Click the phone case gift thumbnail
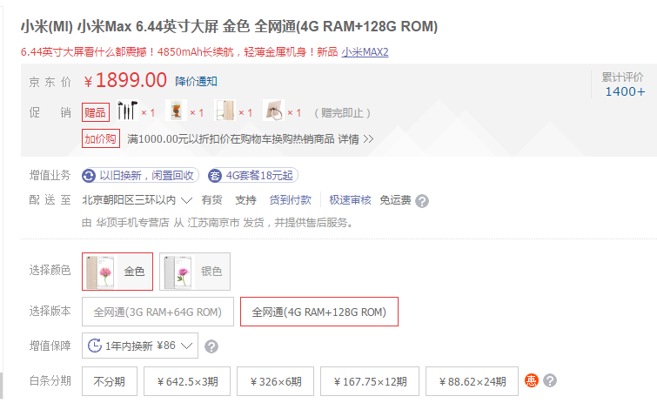 point(225,111)
